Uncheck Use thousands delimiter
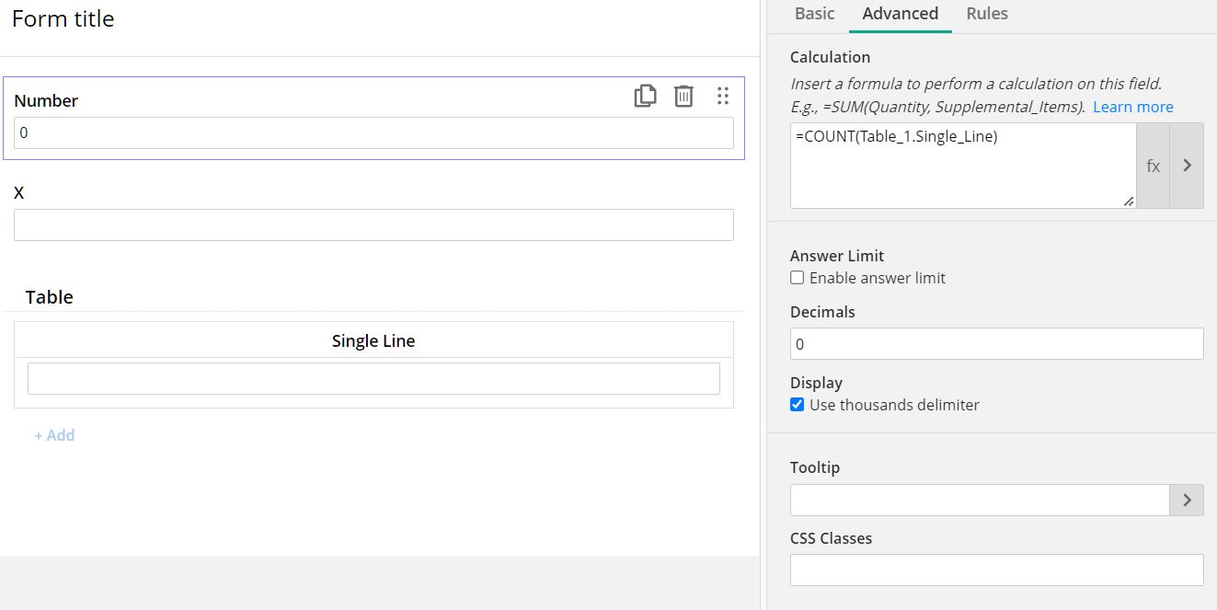 click(798, 405)
